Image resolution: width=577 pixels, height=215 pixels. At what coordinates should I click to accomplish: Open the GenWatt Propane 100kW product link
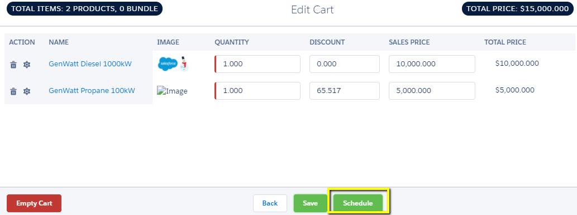pos(92,91)
